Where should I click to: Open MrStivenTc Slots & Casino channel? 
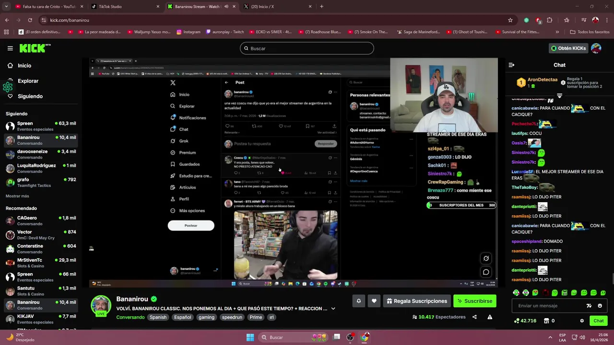tap(41, 263)
